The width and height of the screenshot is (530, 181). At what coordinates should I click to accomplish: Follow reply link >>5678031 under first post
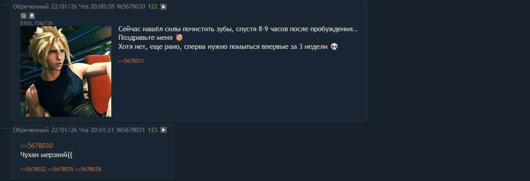tap(131, 61)
